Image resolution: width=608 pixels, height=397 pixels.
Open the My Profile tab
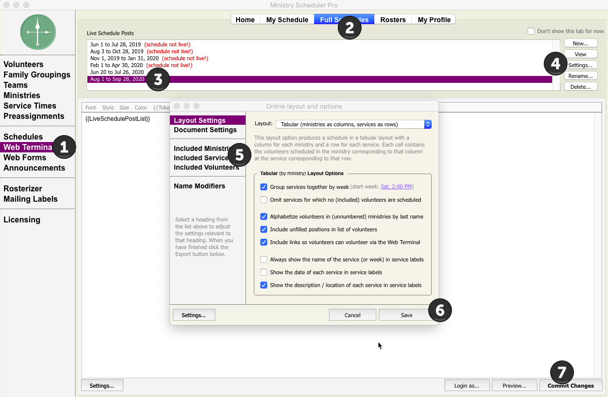[x=434, y=20]
